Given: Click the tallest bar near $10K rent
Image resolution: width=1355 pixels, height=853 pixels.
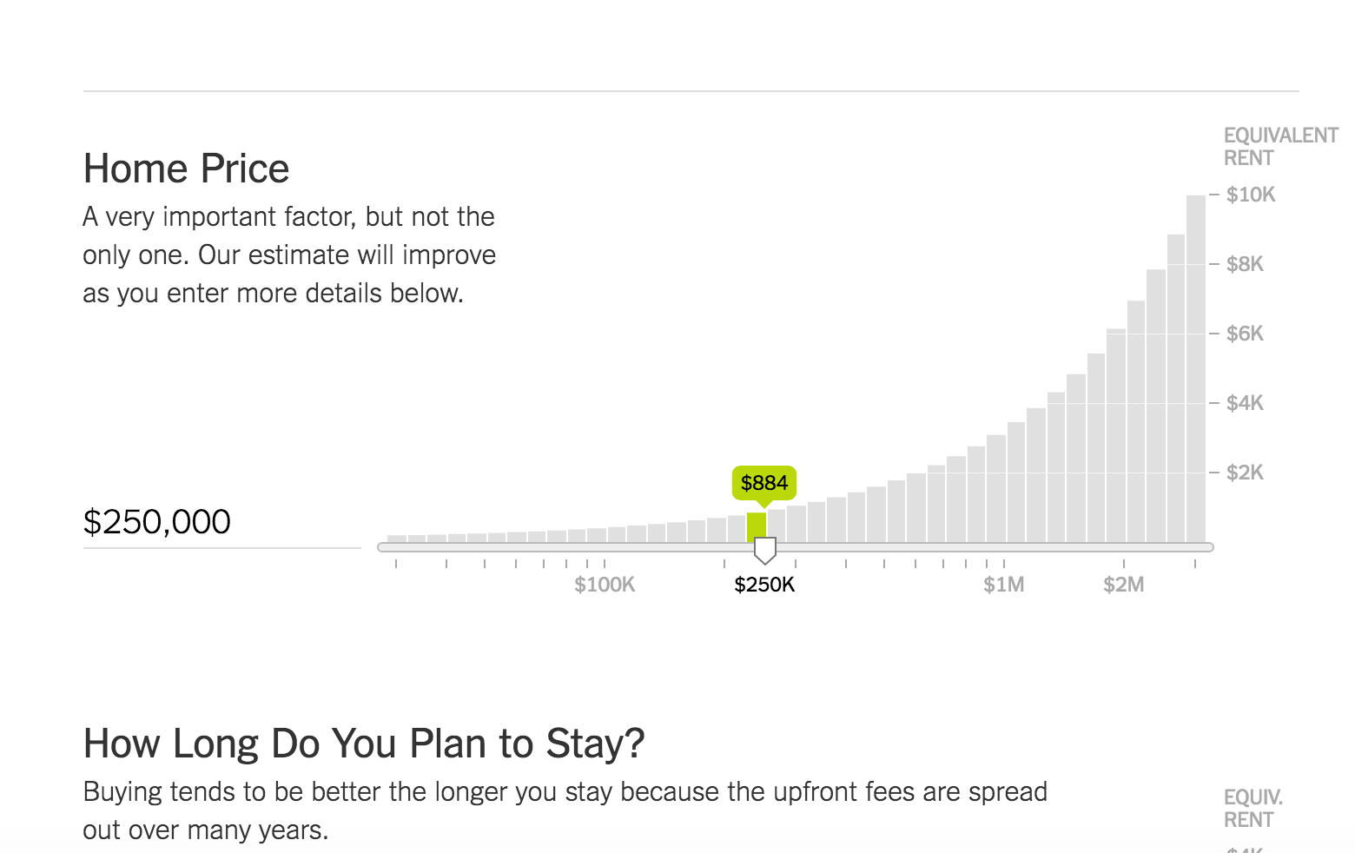Looking at the screenshot, I should tap(1196, 369).
